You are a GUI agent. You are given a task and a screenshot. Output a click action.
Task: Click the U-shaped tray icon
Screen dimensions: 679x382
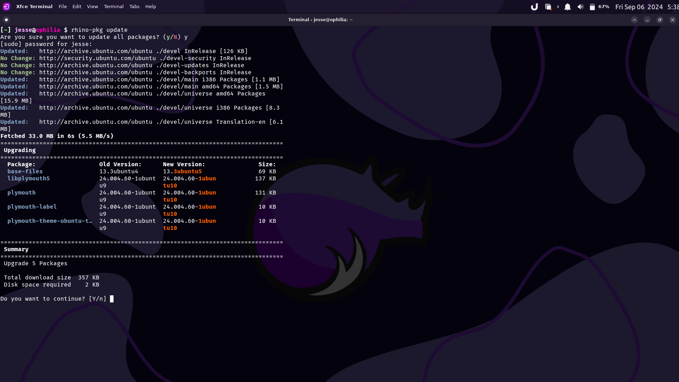pyautogui.click(x=534, y=7)
